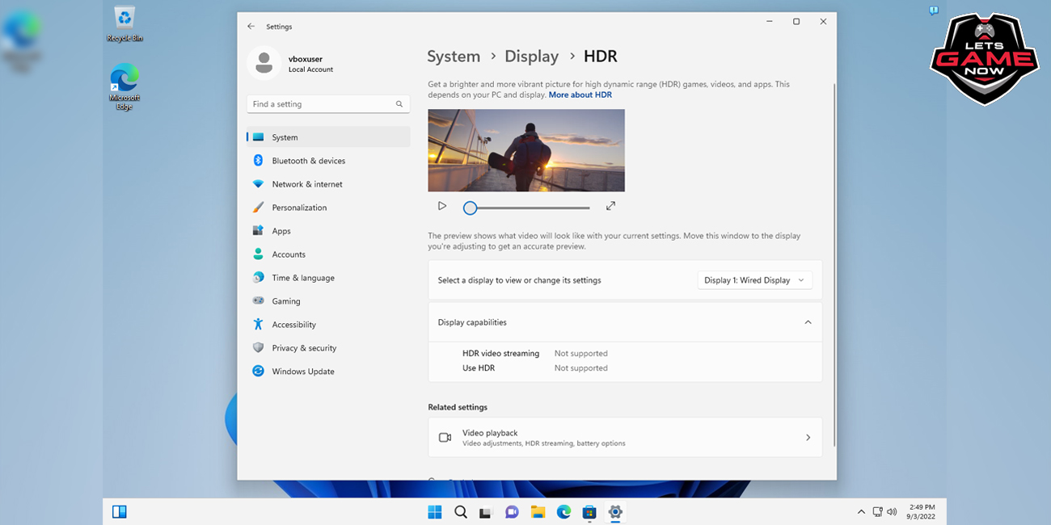Play the HDR preview video
Screen dimensions: 1051x525
pos(442,206)
